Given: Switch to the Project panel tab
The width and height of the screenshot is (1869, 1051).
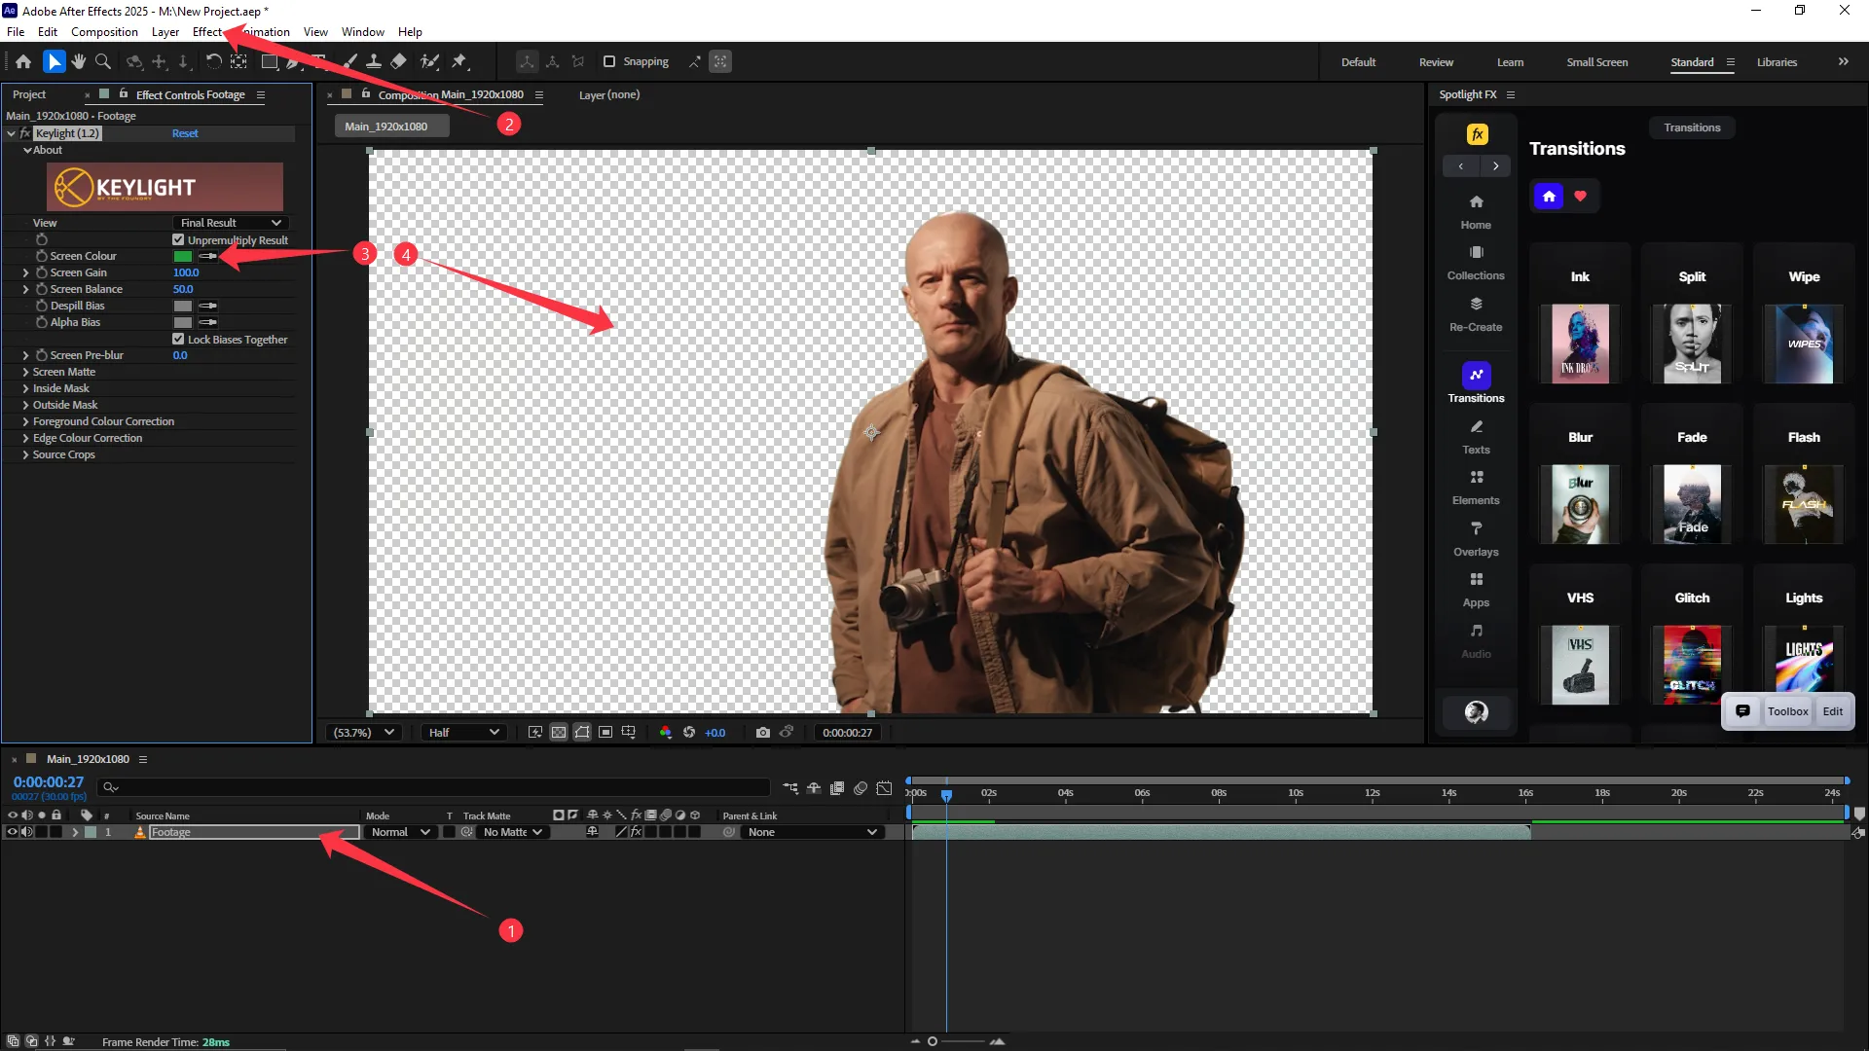Looking at the screenshot, I should coord(29,94).
